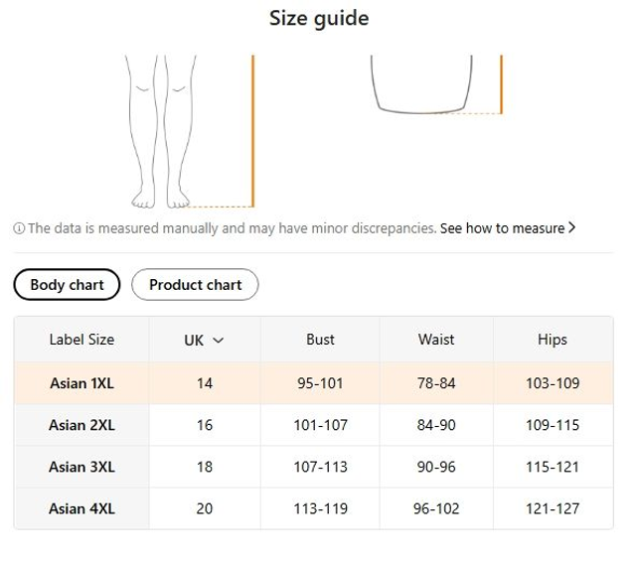Image resolution: width=636 pixels, height=563 pixels.
Task: Choose the Asian 4XL row label
Action: [81, 508]
